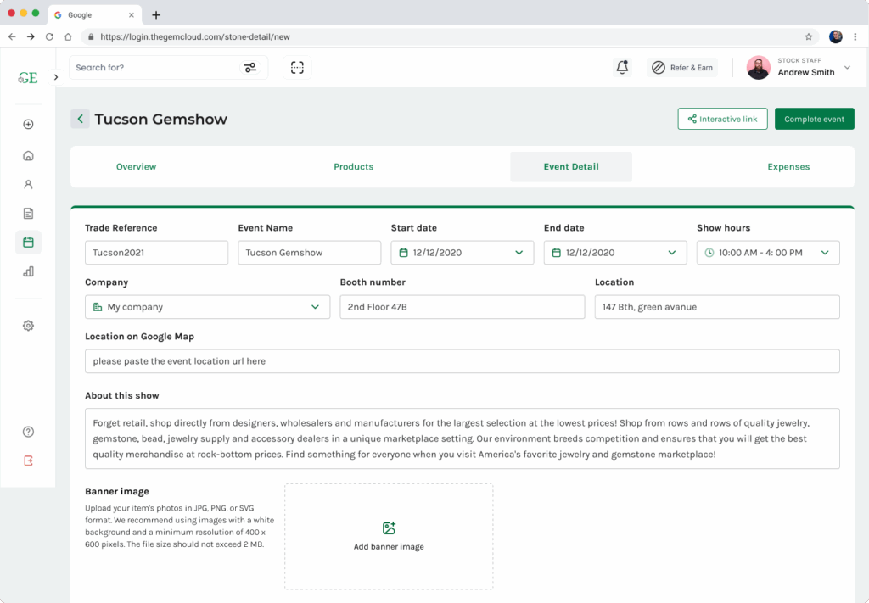This screenshot has width=869, height=603.
Task: Click the notification bell icon
Action: (x=622, y=68)
